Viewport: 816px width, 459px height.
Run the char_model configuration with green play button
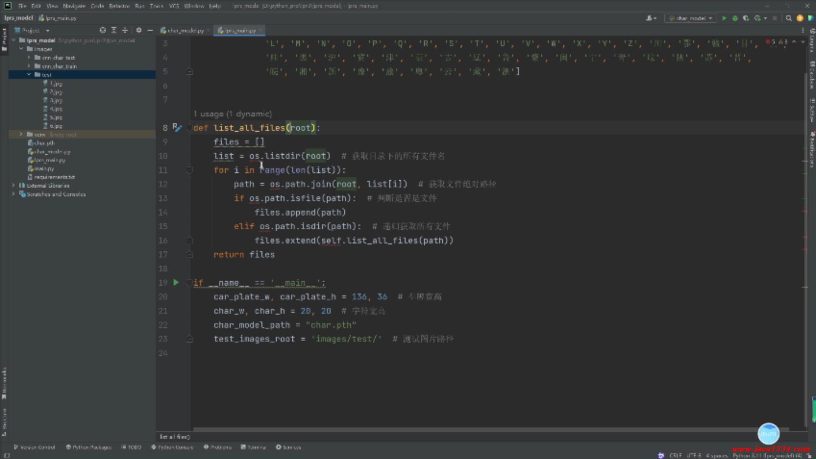pos(724,18)
